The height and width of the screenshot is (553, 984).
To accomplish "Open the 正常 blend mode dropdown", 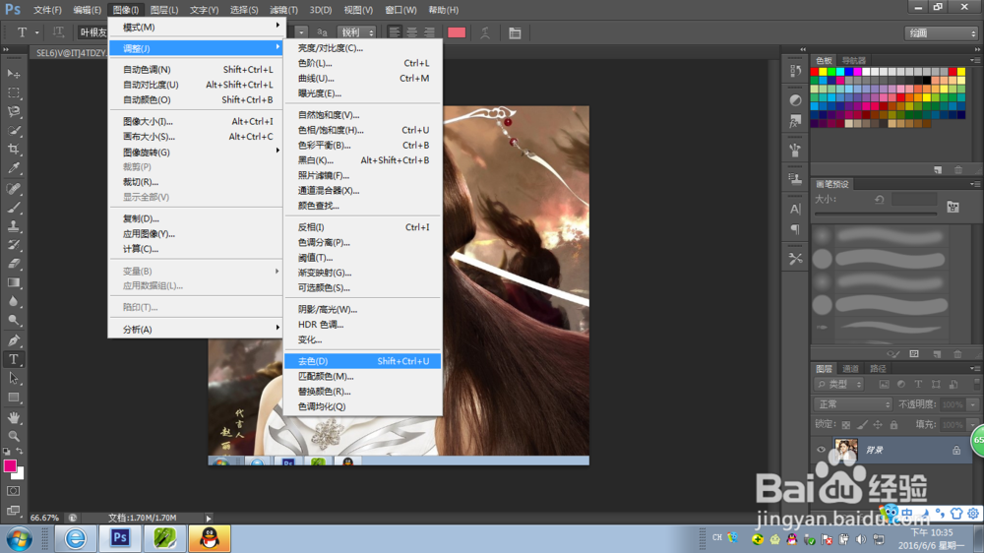I will (853, 404).
